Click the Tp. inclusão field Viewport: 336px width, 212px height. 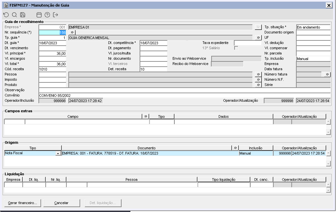point(313,58)
